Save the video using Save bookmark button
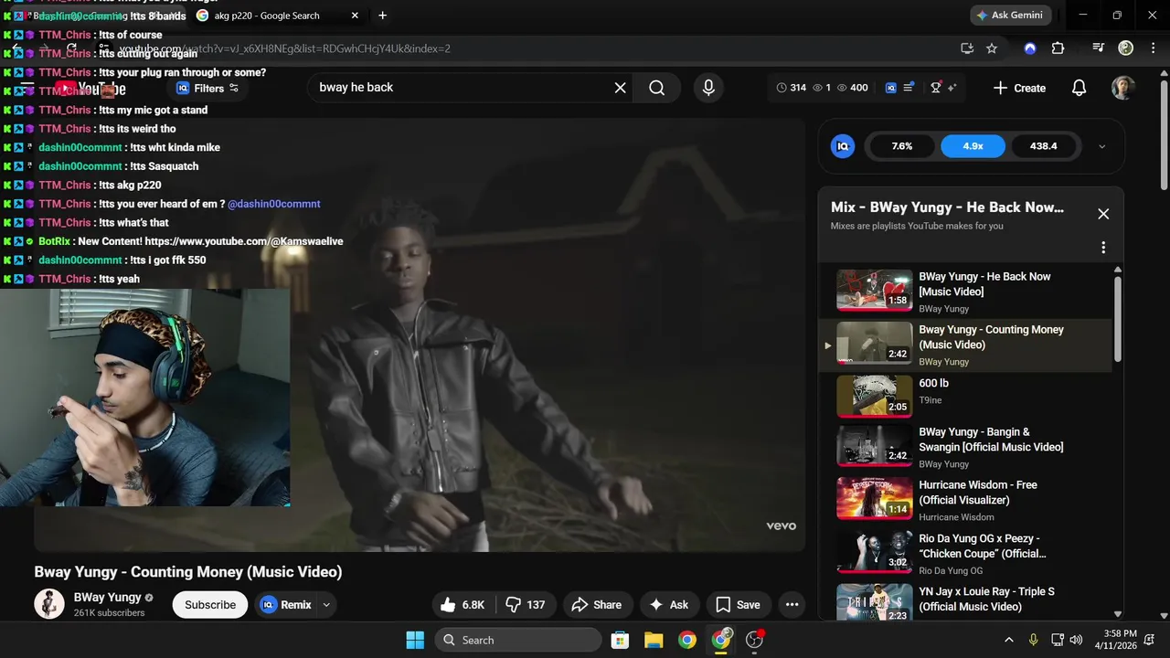This screenshot has height=658, width=1170. tap(738, 605)
